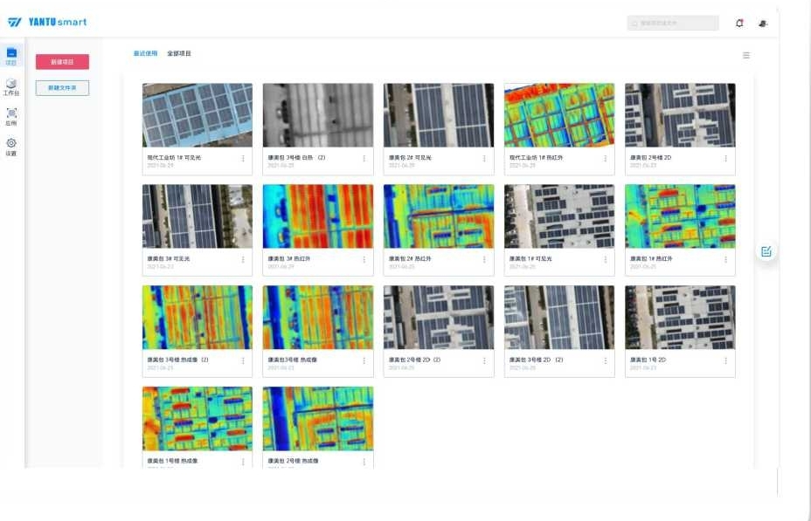Viewport: 811px width, 521px height.
Task: Expand the menu for 康美包 1号 2D
Action: (725, 360)
